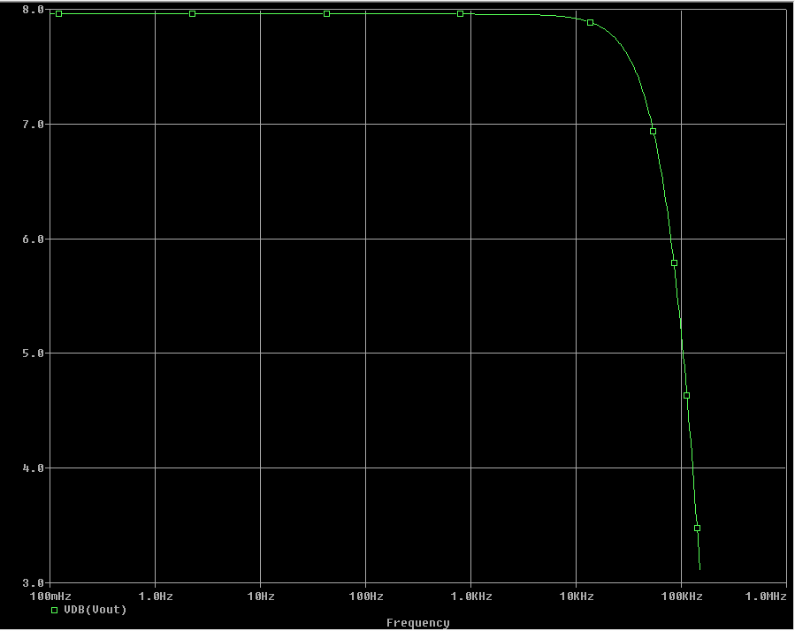The width and height of the screenshot is (795, 631).
Task: Click the trace marker near 40Hz
Action: [x=325, y=13]
